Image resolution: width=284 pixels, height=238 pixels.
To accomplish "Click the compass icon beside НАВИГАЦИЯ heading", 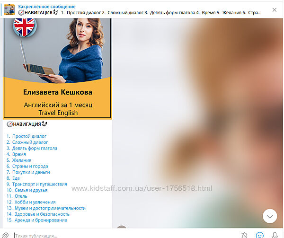I will pyautogui.click(x=9, y=124).
